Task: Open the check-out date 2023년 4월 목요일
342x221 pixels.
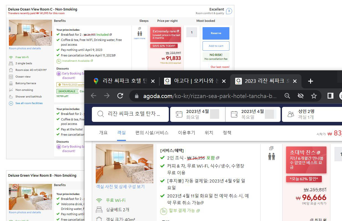Action: click(253, 114)
